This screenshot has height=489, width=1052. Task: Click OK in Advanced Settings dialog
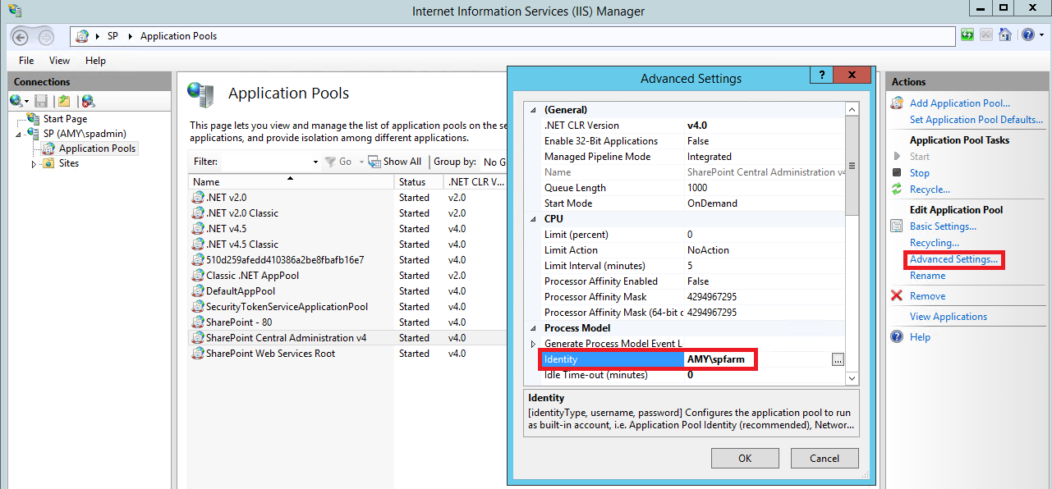pos(745,458)
